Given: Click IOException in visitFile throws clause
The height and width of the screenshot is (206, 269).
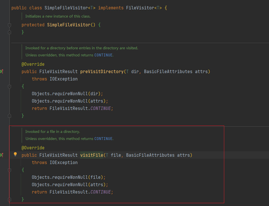Looking at the screenshot, I should pos(63,162).
